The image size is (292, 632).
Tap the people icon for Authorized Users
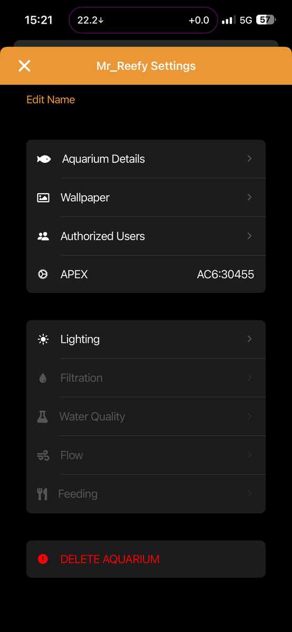(x=43, y=236)
